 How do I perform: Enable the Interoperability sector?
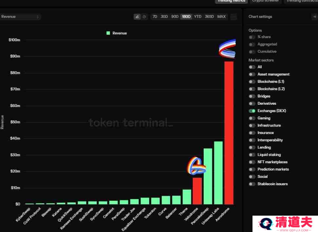tap(252, 140)
